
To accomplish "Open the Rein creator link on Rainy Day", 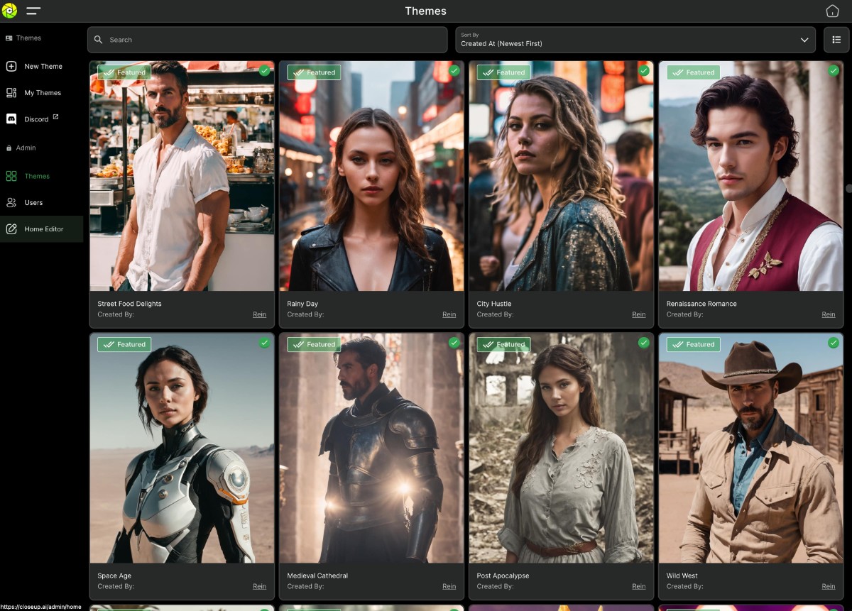I will click(449, 314).
